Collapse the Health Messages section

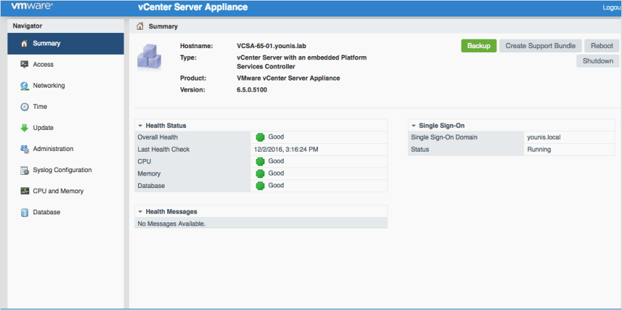(x=140, y=212)
